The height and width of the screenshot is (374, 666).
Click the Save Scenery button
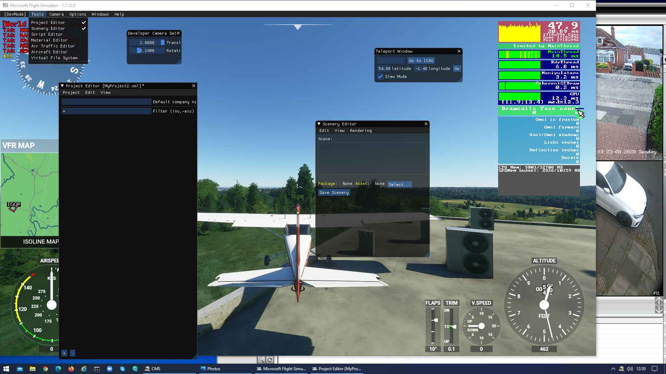click(334, 193)
